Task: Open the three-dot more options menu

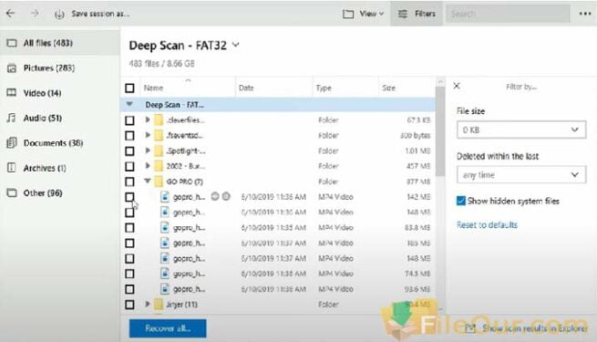Action: 585,14
